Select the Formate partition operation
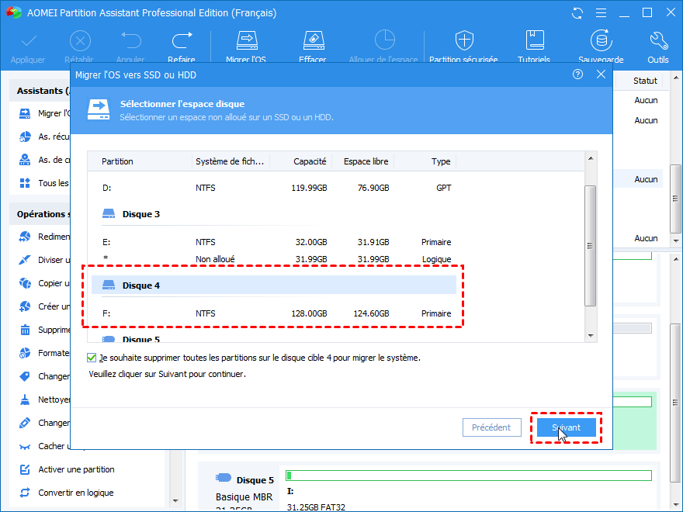 [x=44, y=353]
